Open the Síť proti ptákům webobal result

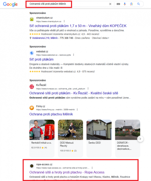click(x=41, y=59)
